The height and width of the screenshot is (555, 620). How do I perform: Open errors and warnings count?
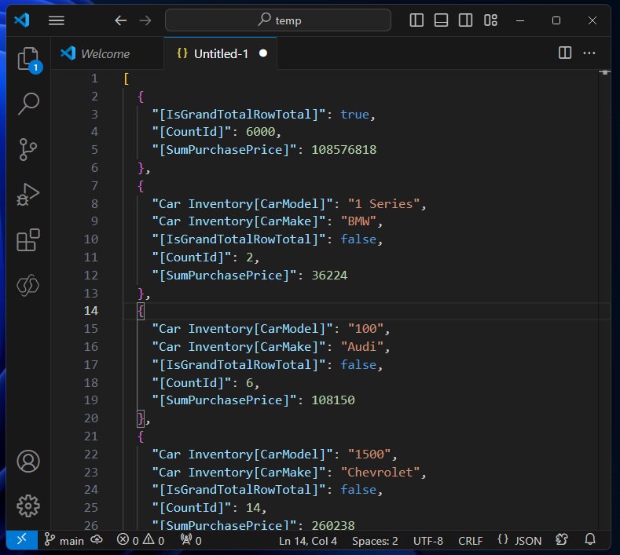141,540
